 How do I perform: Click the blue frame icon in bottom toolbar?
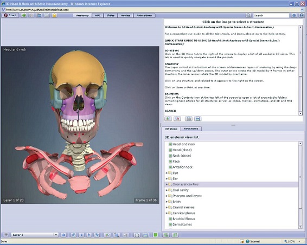(x=117, y=235)
